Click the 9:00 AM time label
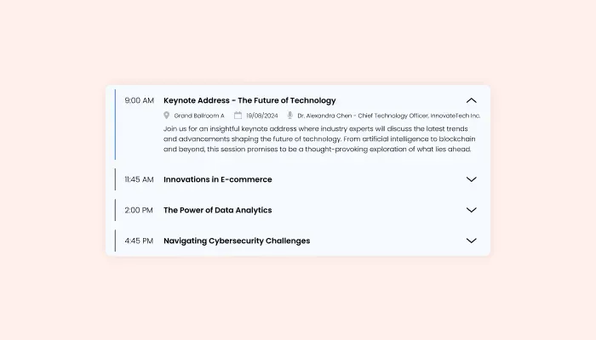Viewport: 596px width, 340px height. pos(139,100)
